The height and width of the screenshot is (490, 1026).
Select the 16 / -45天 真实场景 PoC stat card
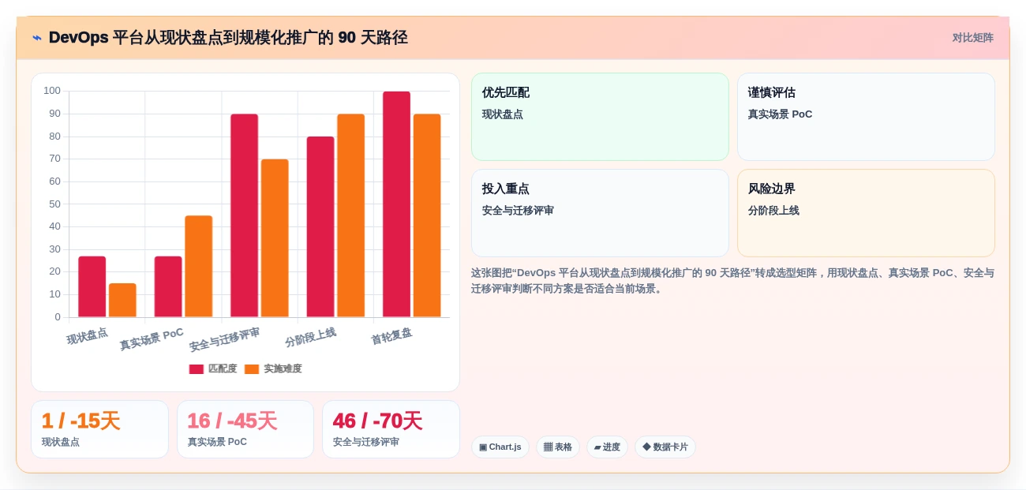[245, 429]
